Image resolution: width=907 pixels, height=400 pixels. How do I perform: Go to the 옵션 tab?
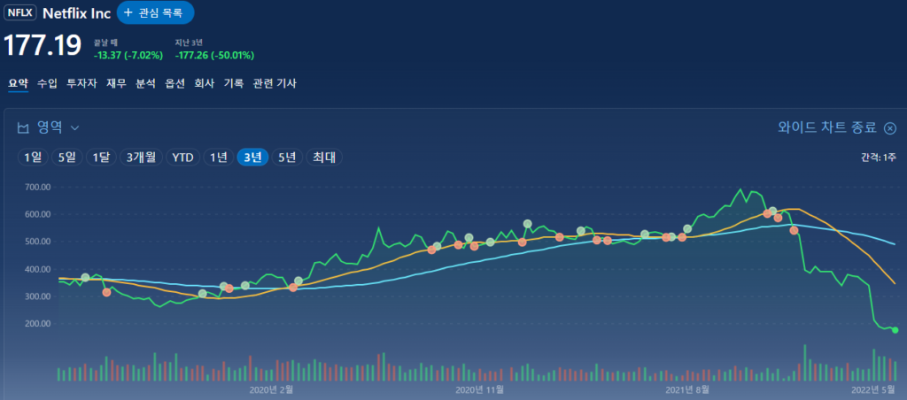click(174, 83)
